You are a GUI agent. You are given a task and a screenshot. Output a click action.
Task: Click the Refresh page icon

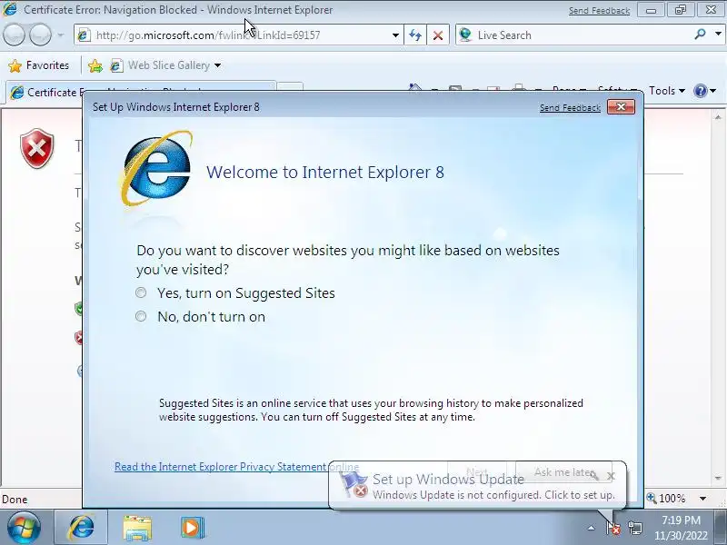(x=415, y=35)
